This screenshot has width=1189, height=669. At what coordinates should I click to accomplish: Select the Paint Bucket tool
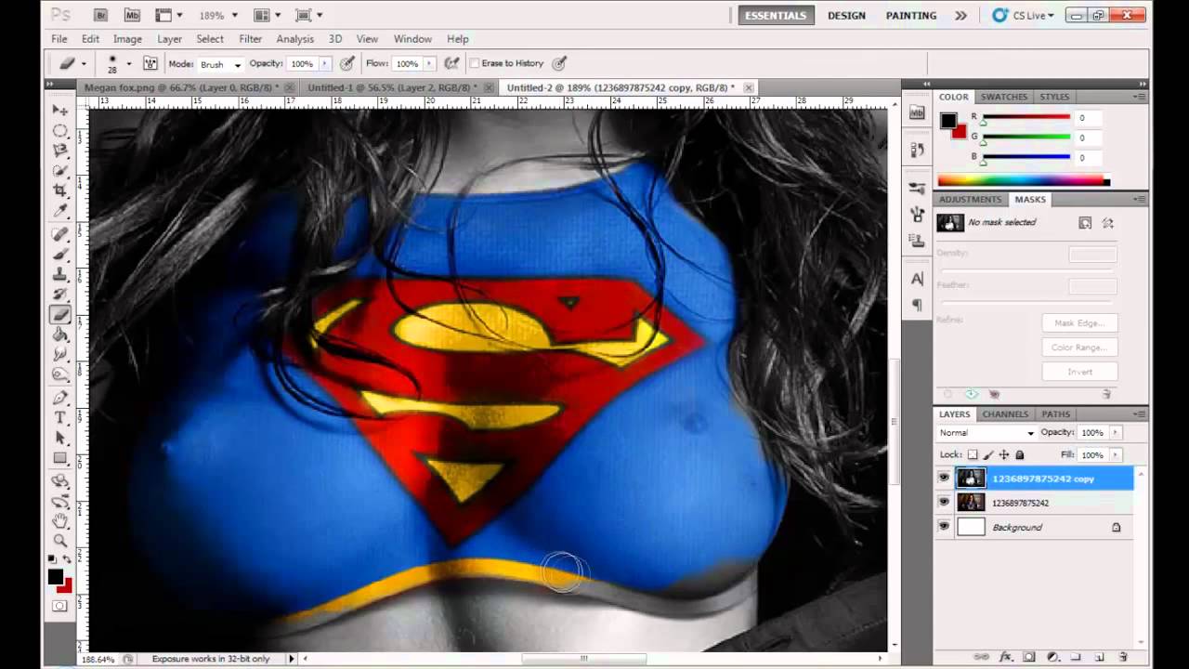[60, 335]
